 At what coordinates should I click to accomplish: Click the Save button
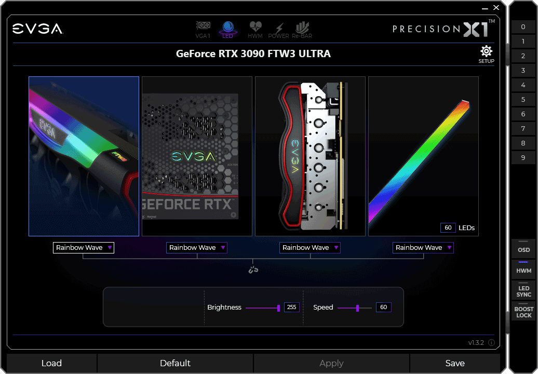455,363
